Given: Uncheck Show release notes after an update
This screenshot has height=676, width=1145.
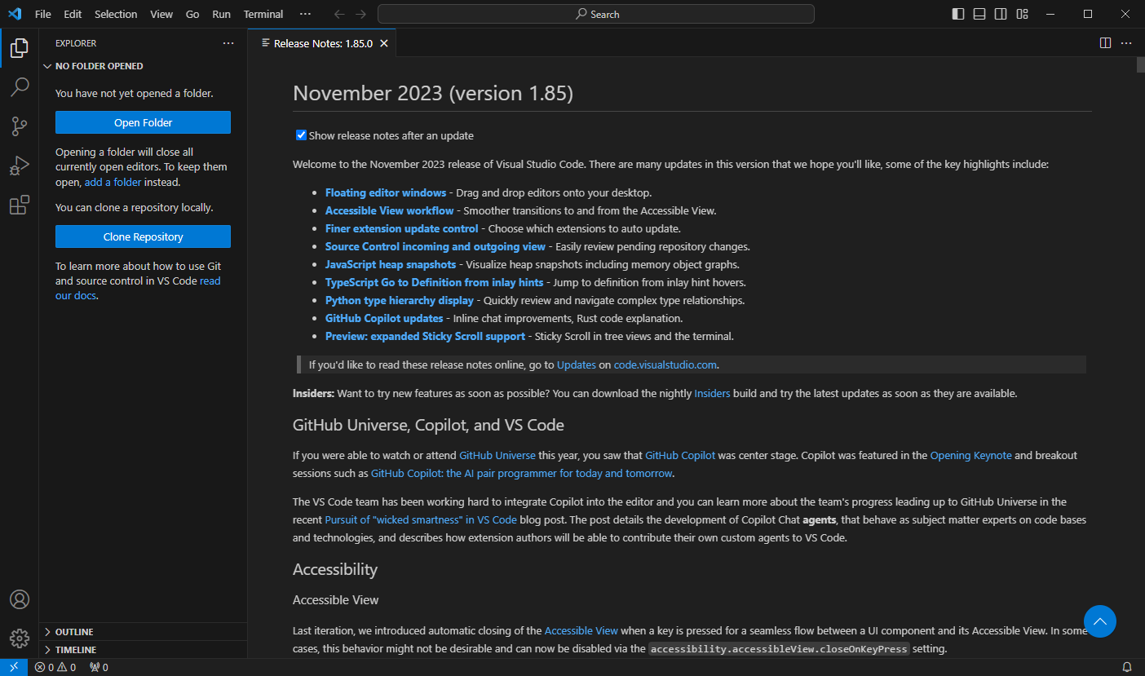Looking at the screenshot, I should pyautogui.click(x=301, y=135).
